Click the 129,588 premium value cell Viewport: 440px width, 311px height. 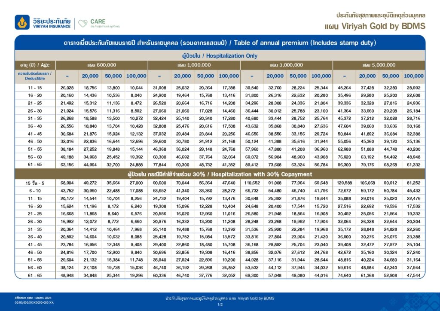click(x=344, y=183)
